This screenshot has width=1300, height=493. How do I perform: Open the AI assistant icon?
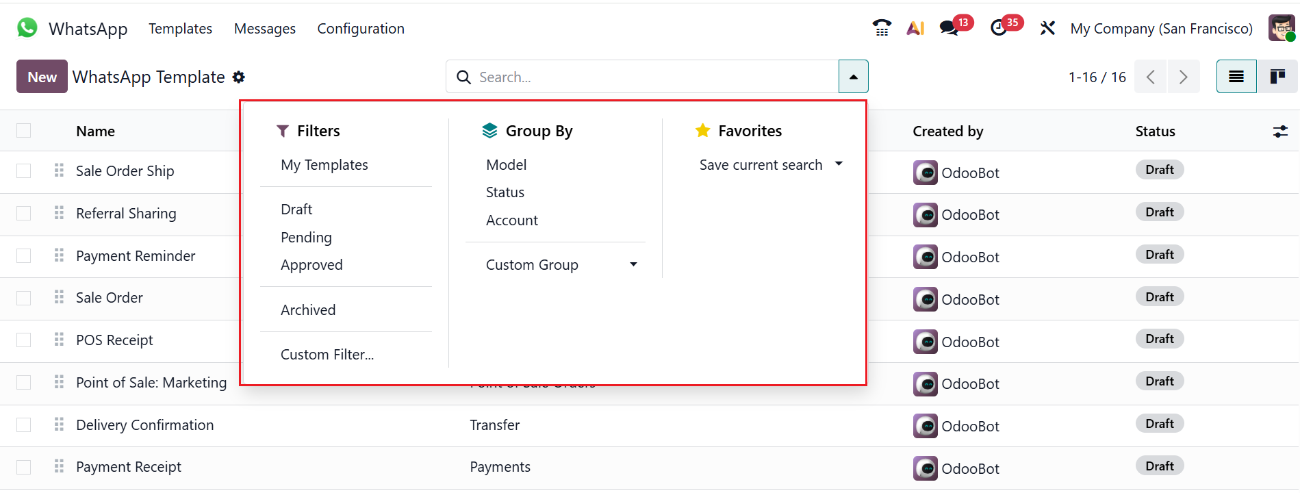pyautogui.click(x=915, y=28)
